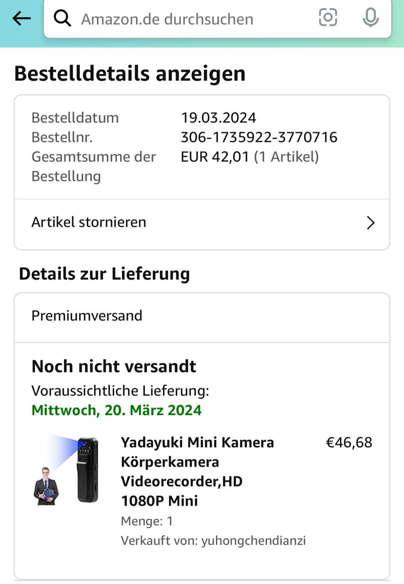This screenshot has width=404, height=584.
Task: Tap the magnifying glass search icon
Action: coord(63,19)
